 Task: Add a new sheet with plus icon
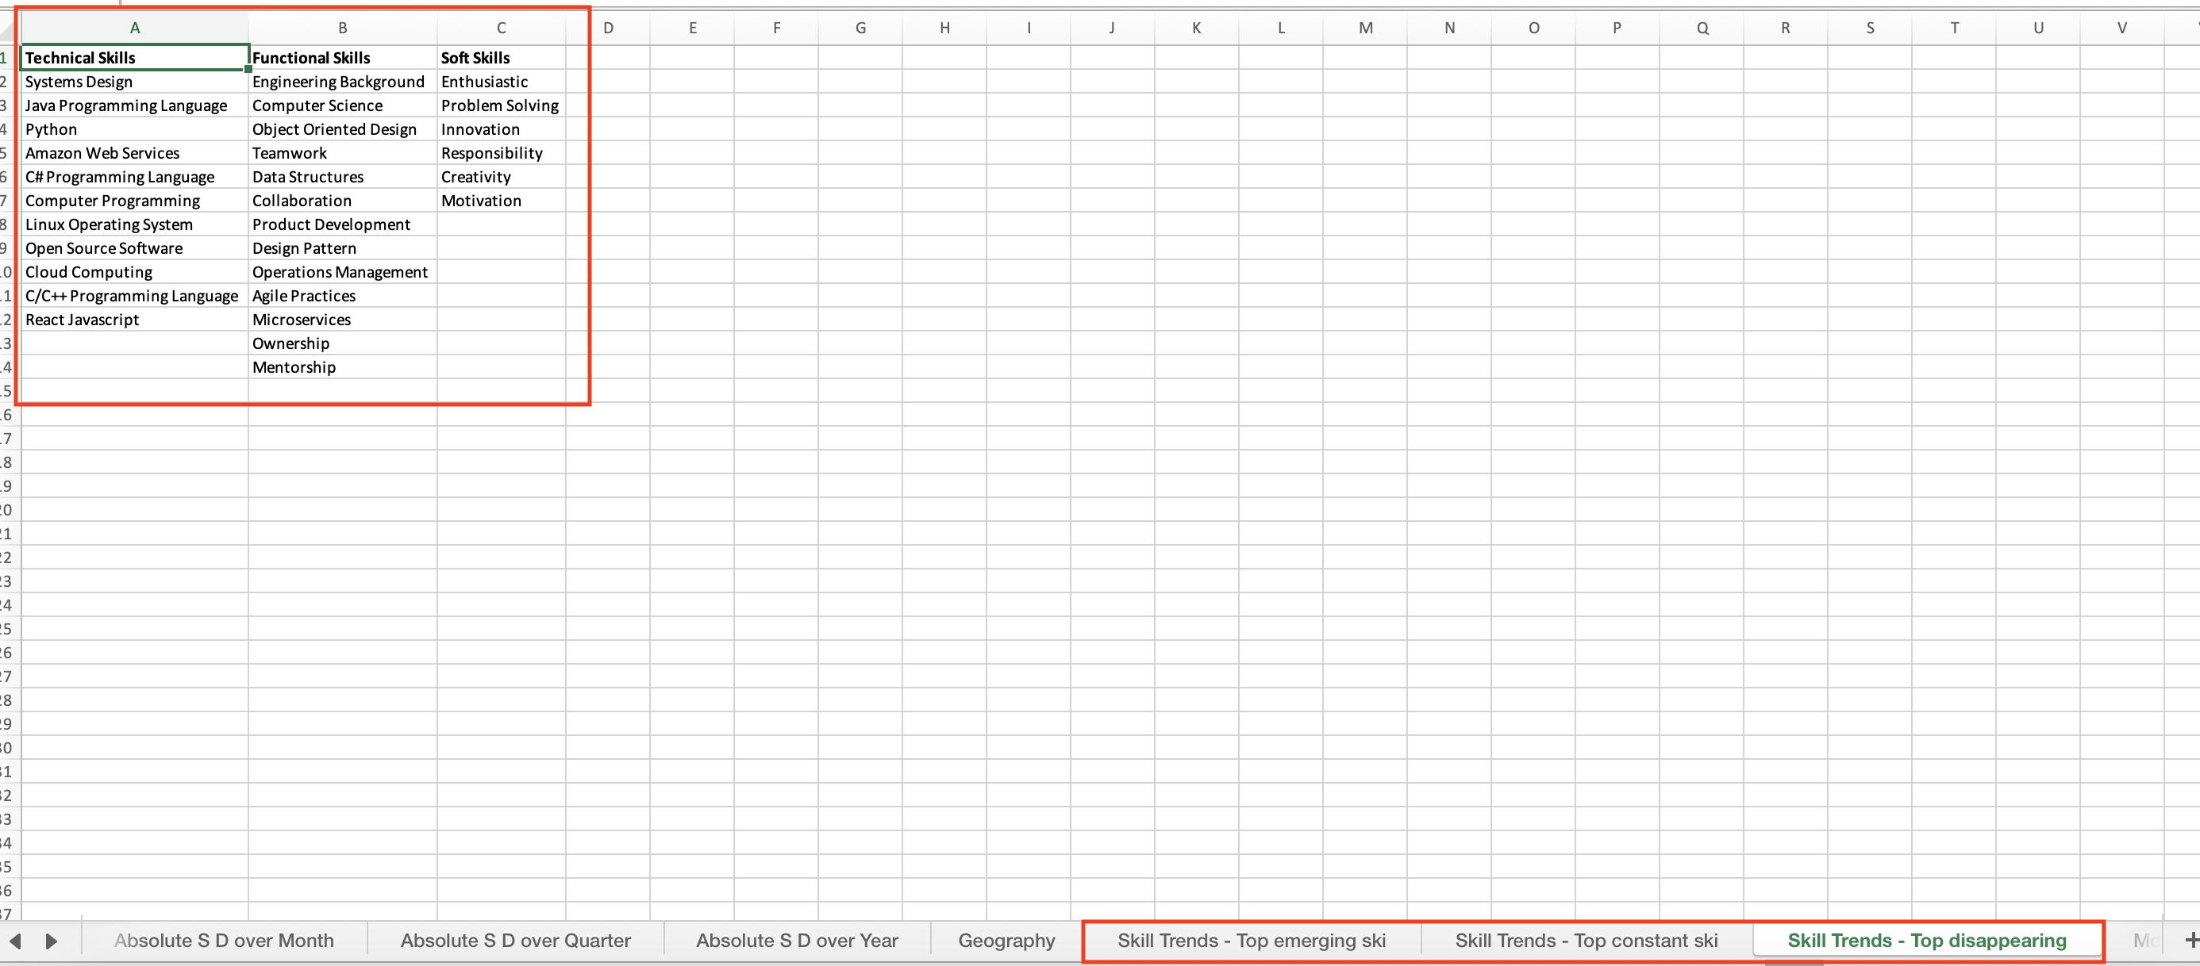2190,940
